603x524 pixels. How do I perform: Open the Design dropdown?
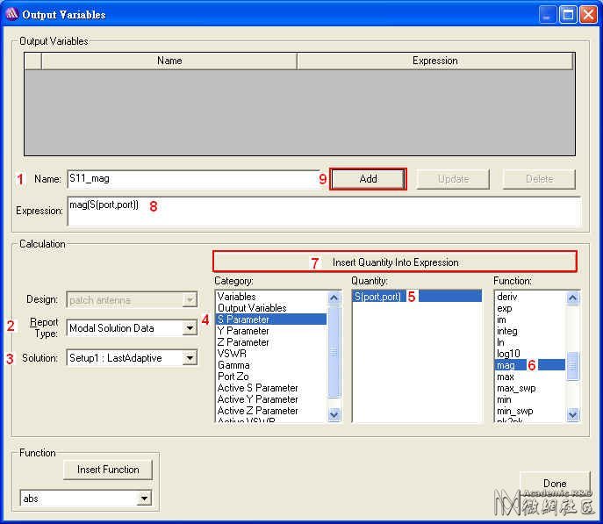click(190, 300)
